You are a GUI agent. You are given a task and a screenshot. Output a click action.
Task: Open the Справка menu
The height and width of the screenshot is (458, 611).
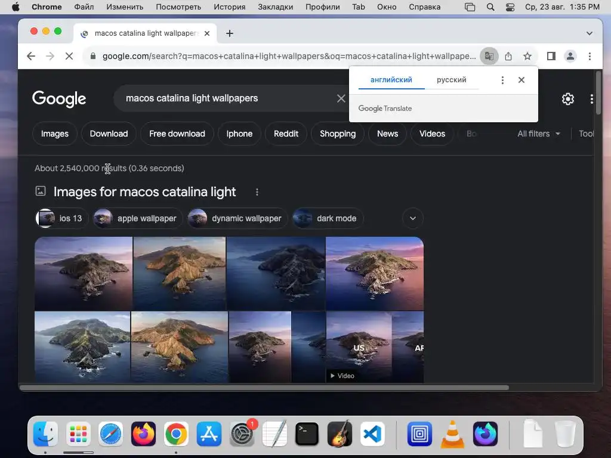click(x=425, y=7)
